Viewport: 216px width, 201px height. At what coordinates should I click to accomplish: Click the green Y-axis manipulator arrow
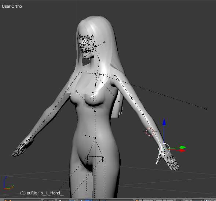pyautogui.click(x=183, y=147)
